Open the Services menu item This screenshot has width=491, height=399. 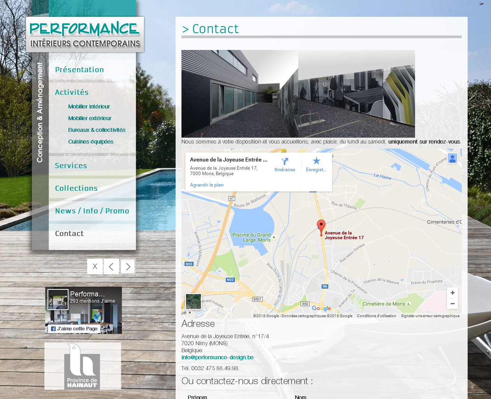click(71, 166)
